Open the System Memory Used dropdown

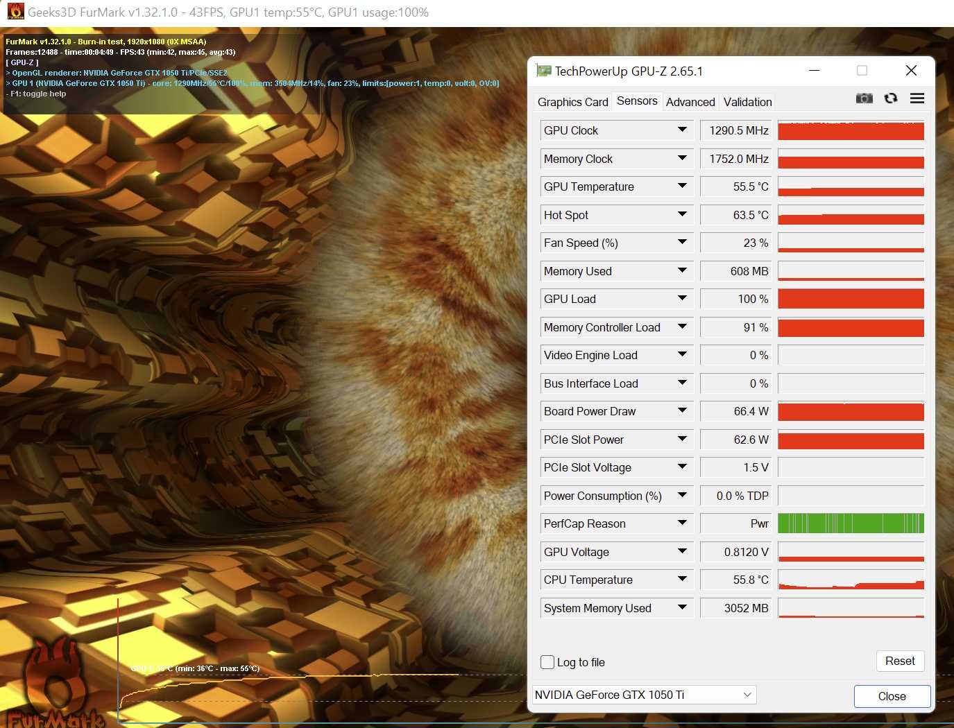click(683, 607)
